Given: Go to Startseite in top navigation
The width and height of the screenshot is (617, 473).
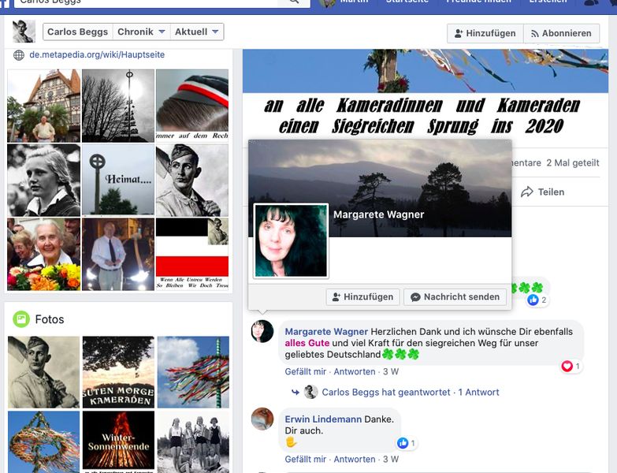Looking at the screenshot, I should (407, 2).
